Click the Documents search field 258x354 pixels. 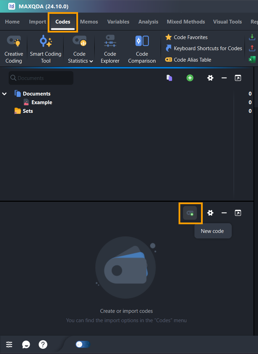click(x=41, y=78)
